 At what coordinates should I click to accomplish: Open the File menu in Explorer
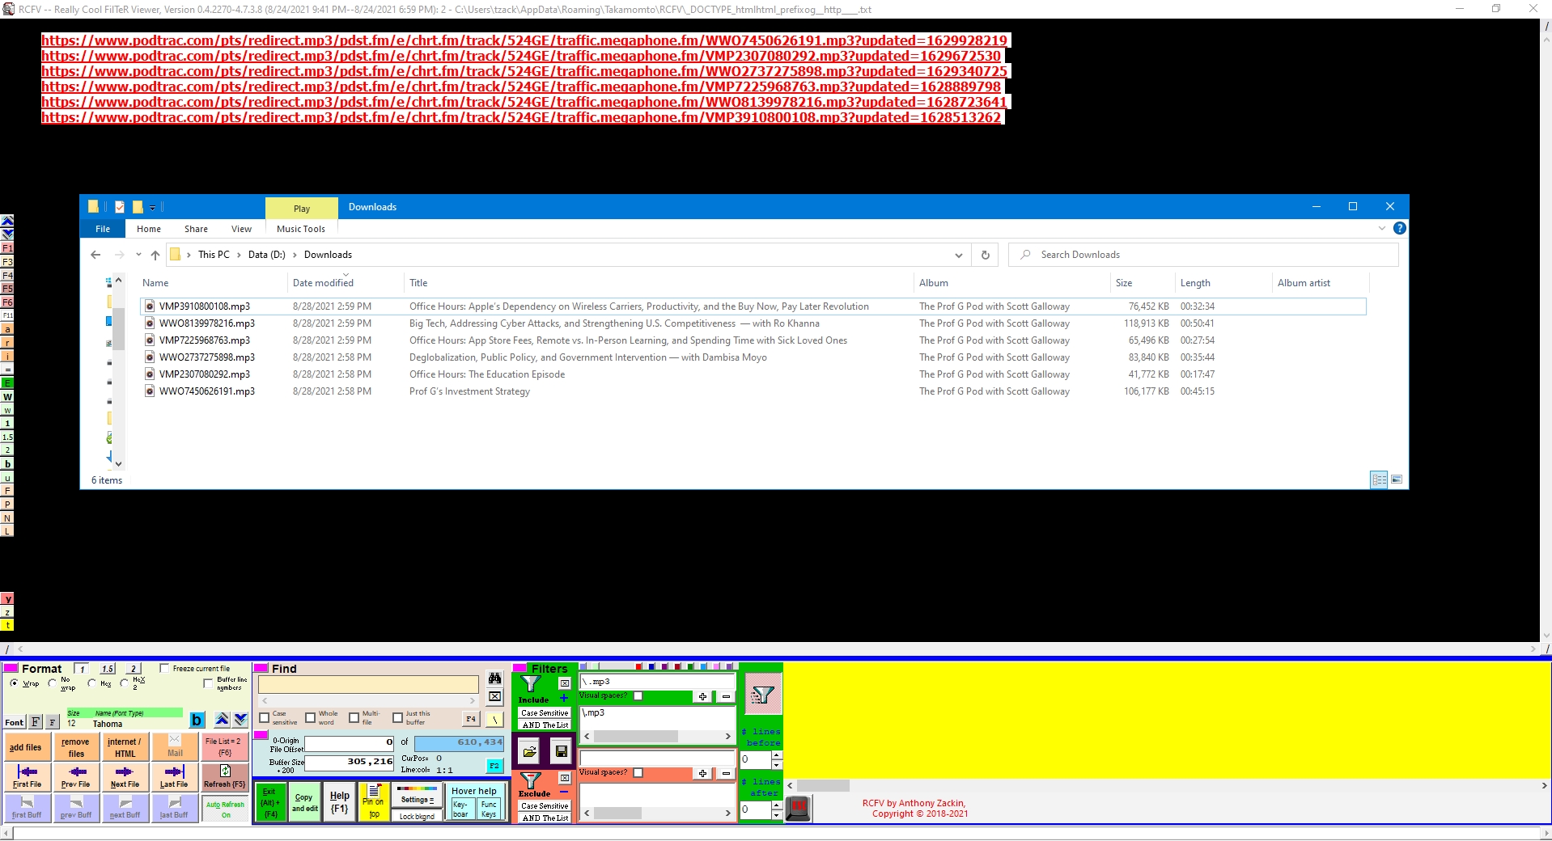point(103,229)
